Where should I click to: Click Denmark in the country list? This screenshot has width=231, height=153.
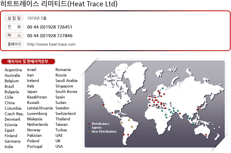(x=12, y=119)
